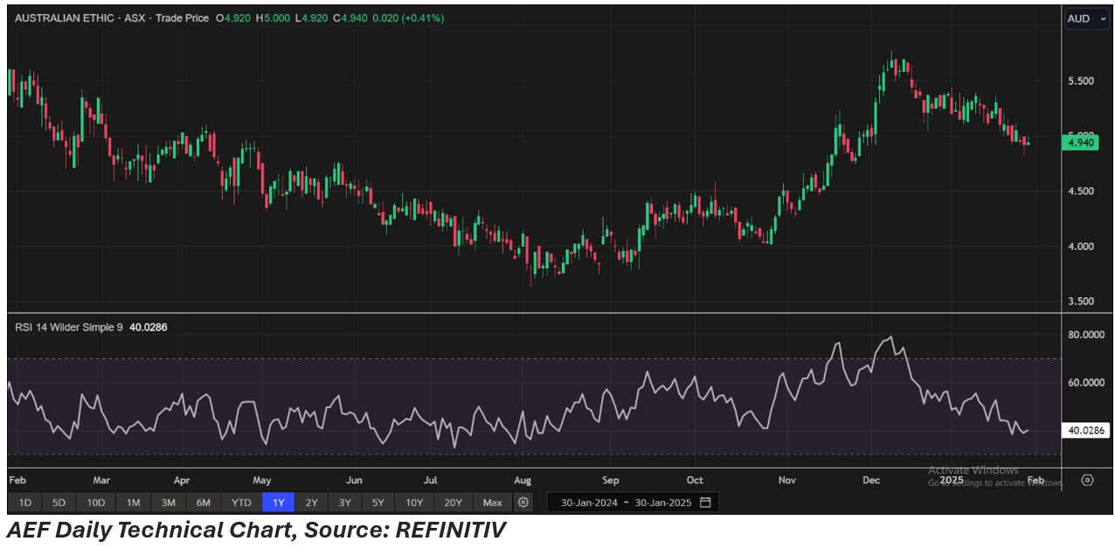Screen dimensions: 1115x555
Task: Choose the 6M range button
Action: click(203, 503)
